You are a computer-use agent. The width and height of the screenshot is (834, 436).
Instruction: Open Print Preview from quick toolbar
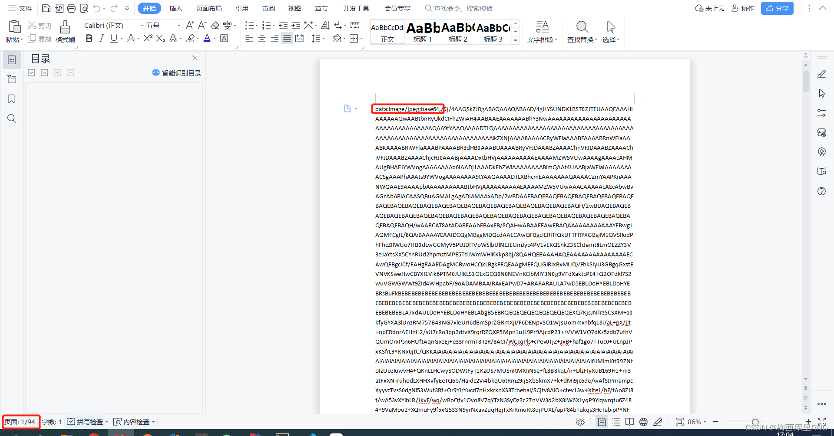[84, 8]
